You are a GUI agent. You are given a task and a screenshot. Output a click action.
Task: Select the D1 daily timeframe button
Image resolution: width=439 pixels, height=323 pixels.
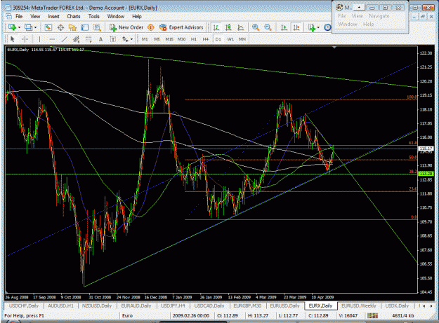[218, 39]
